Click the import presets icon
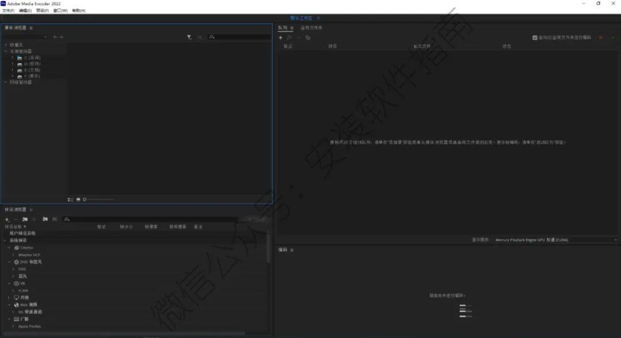 [45, 219]
